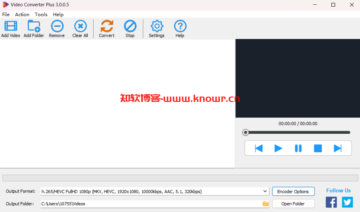Screen dimensions: 360x212
Task: Click the Add Video toolbar icon
Action: click(11, 26)
